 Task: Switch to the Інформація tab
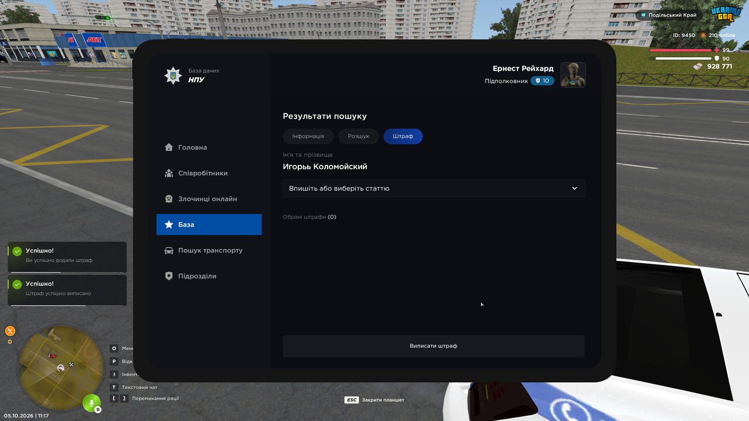click(308, 136)
